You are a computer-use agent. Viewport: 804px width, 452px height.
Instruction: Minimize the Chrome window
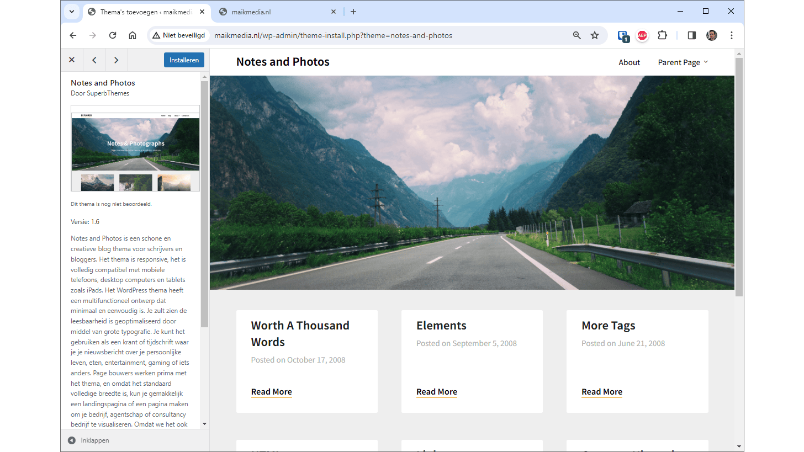tap(680, 11)
